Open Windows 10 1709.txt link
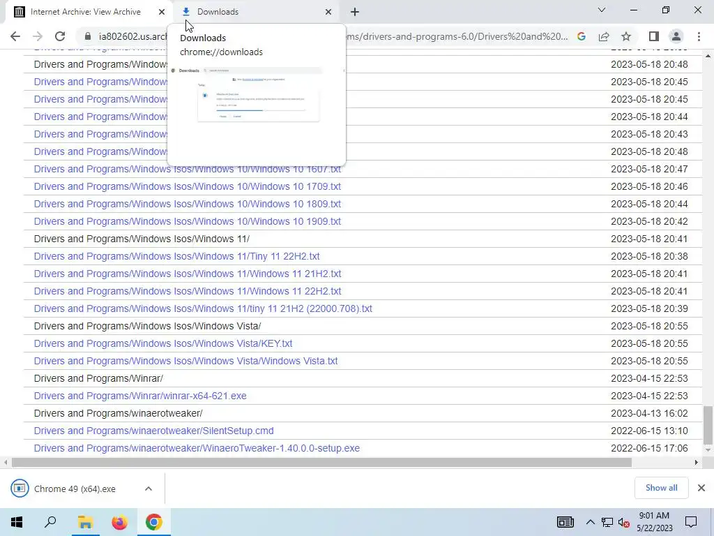Image resolution: width=714 pixels, height=536 pixels. tap(187, 186)
